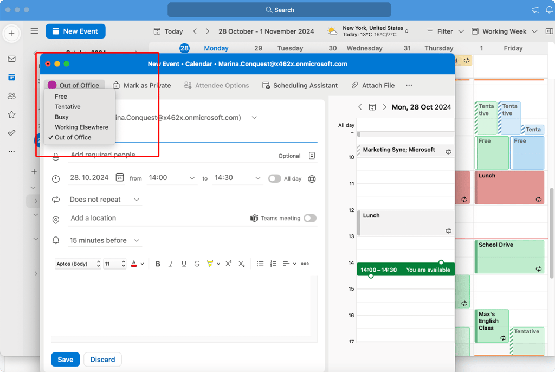Click the New Event button
This screenshot has height=372, width=555.
pos(75,31)
